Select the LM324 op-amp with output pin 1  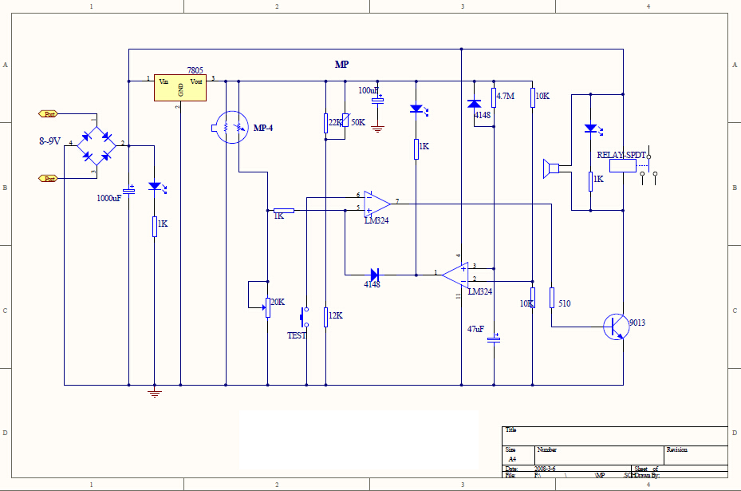(456, 274)
